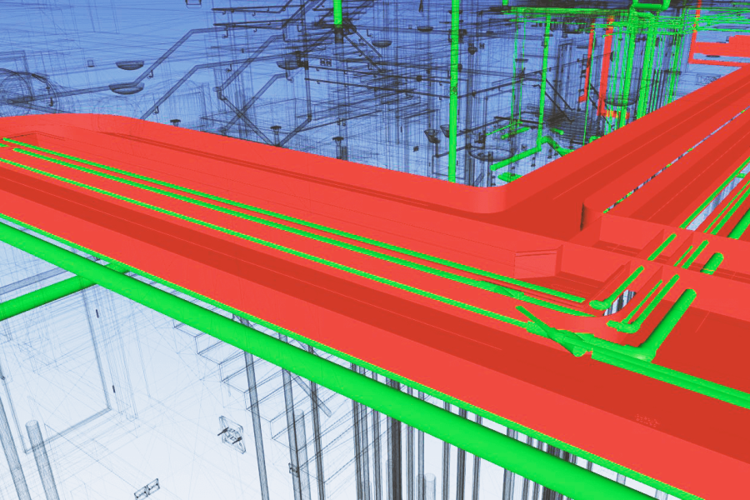Viewport: 750px width, 500px height.
Task: Select the wireframe electrical box on the lower-left wall
Action: pos(233,434)
